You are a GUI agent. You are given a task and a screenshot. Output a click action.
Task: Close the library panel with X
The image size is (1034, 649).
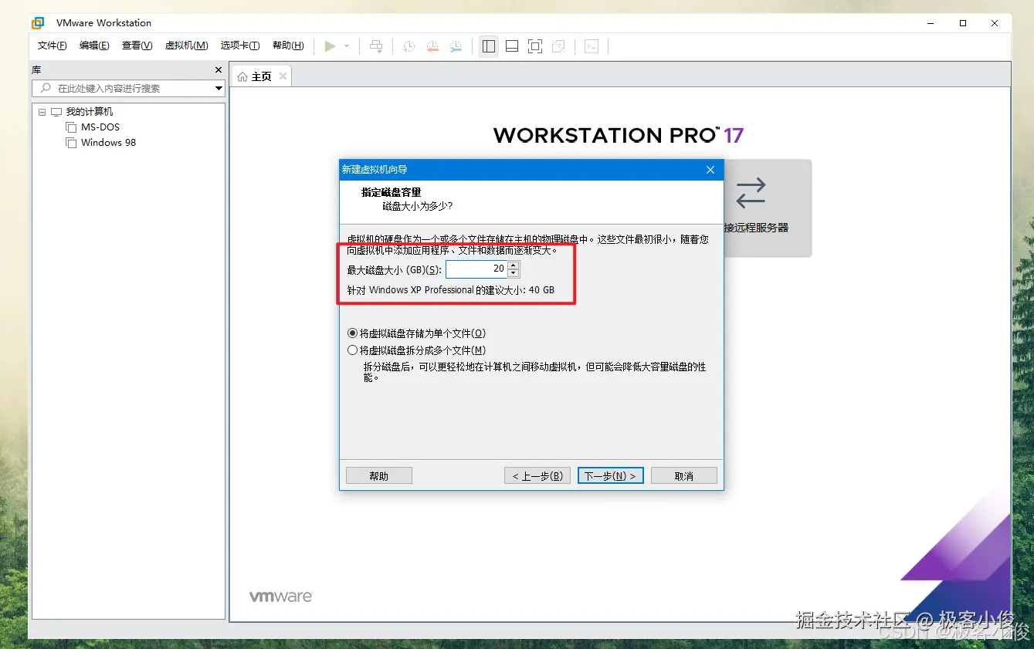tap(219, 70)
